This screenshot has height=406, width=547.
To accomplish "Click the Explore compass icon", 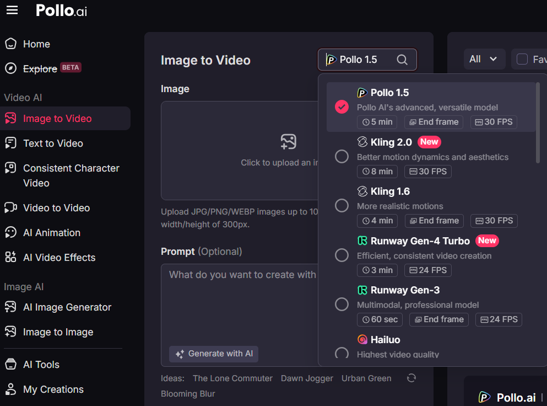I will 11,68.
